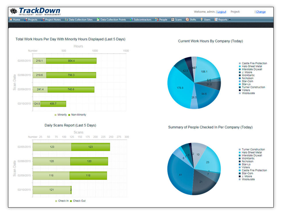Click the TrackDown logo

35,11
